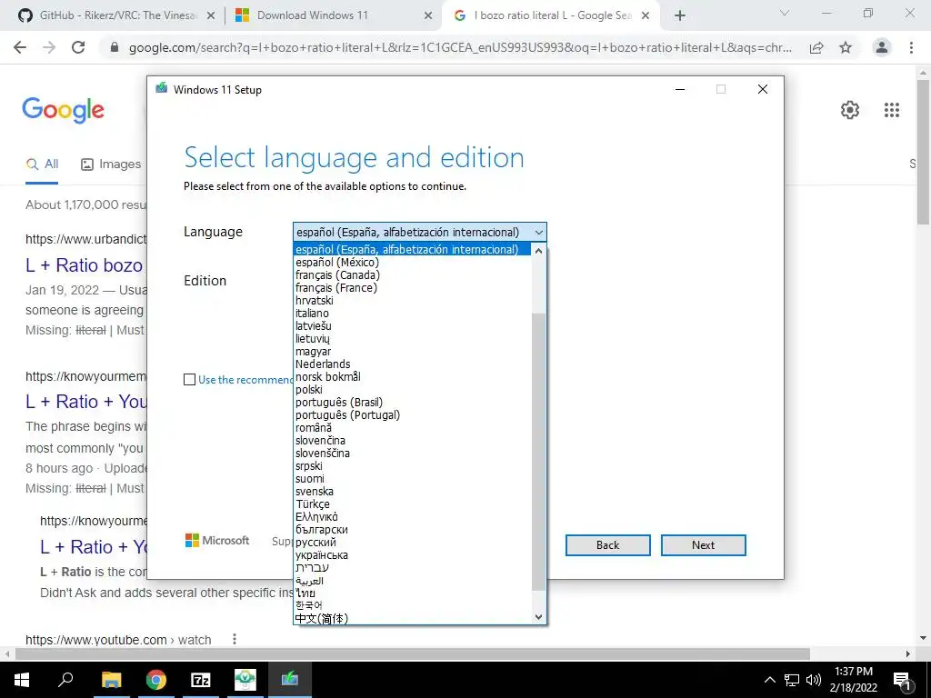Switch to Windows 11 Setup taskbar icon
This screenshot has height=698, width=931.
pyautogui.click(x=290, y=680)
